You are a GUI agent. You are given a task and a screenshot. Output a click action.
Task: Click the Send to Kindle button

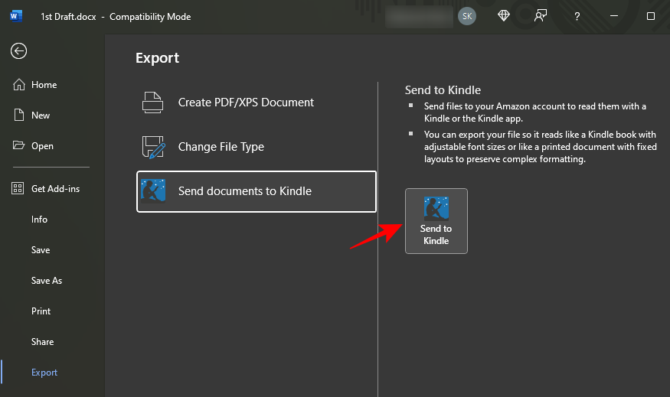(x=436, y=221)
